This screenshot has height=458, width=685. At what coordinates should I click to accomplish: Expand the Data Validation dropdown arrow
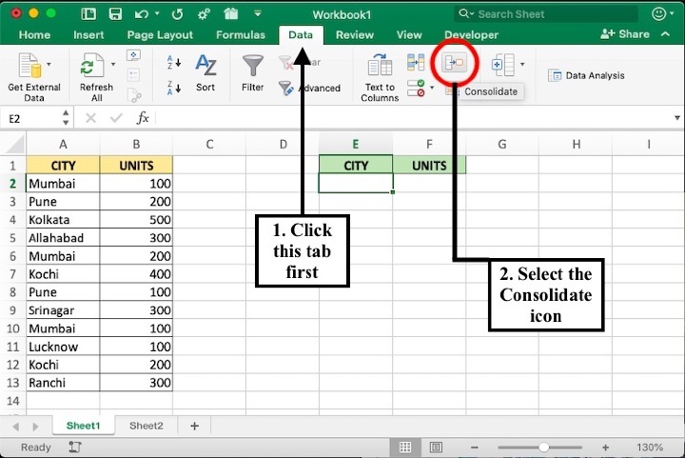432,88
